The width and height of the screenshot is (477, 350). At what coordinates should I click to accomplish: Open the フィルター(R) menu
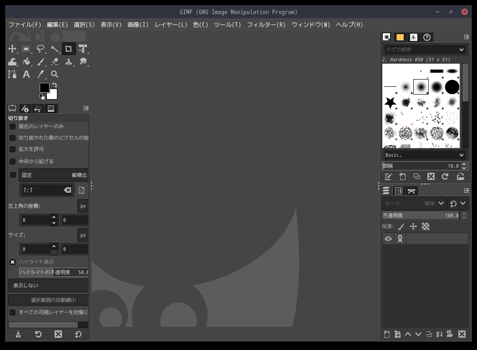pos(266,25)
